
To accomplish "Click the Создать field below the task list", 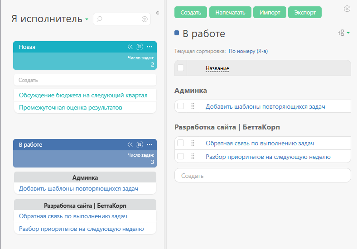I will click(x=263, y=176).
